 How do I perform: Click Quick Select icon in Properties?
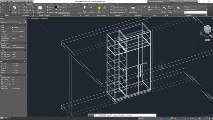tap(25, 22)
